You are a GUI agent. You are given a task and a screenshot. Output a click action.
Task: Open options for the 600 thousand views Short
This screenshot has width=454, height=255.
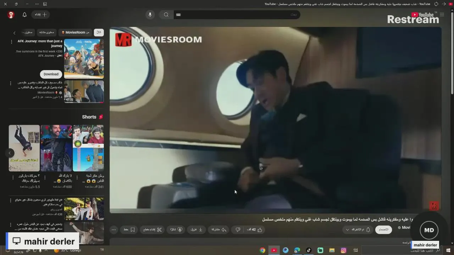point(45,177)
